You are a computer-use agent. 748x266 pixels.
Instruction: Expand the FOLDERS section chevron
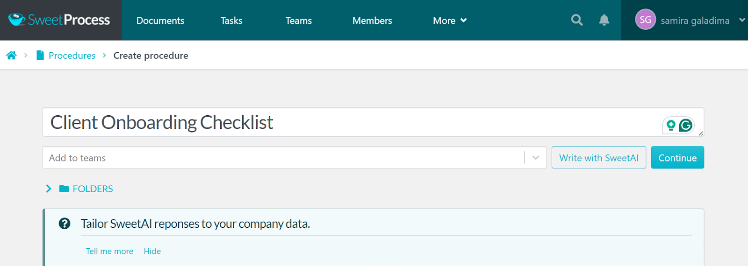point(49,189)
